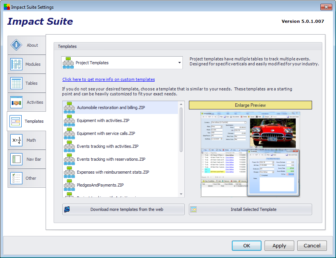Pick Events tracking with reservations.ZIP

click(120, 159)
